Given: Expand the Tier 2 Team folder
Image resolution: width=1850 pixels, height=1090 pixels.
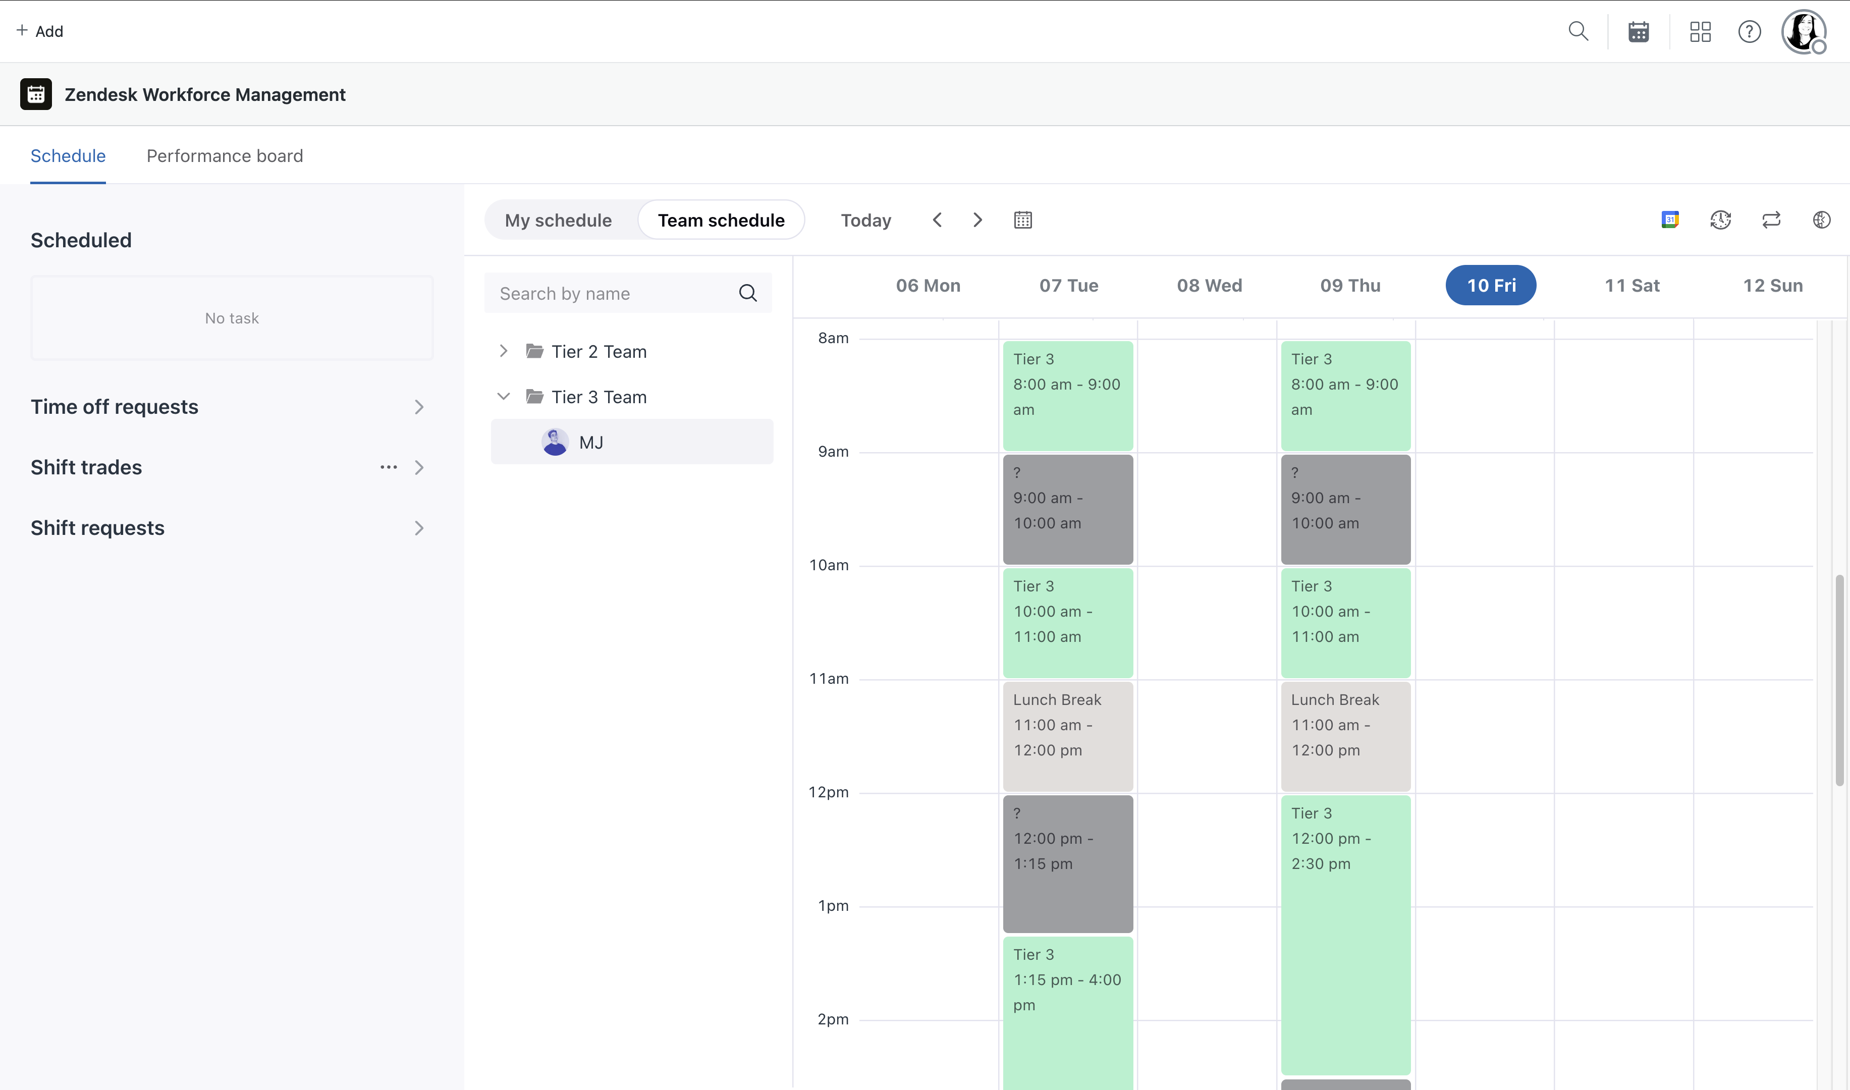Looking at the screenshot, I should pos(504,351).
